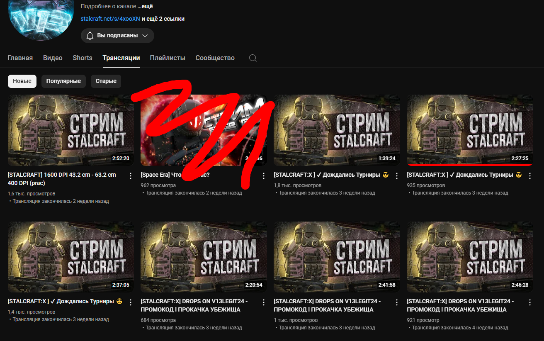Switch to the Плейлисты tab

pos(168,58)
